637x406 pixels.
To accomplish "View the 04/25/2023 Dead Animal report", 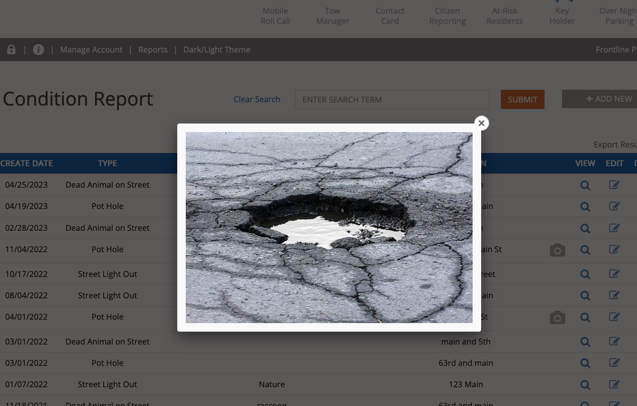I will point(585,185).
